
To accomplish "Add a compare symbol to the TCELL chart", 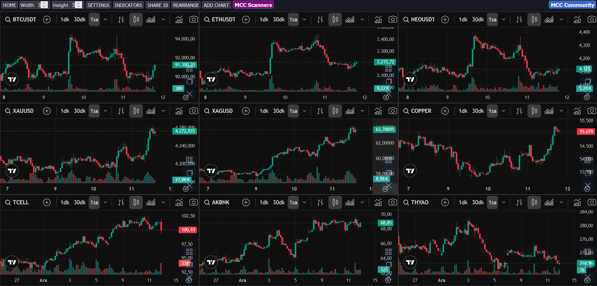I will [46, 202].
